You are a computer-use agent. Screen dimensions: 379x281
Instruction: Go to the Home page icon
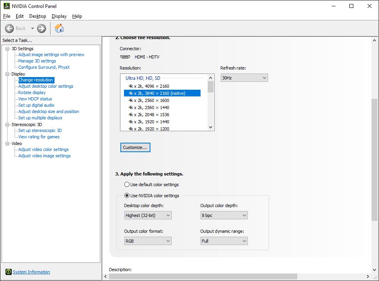(x=59, y=28)
